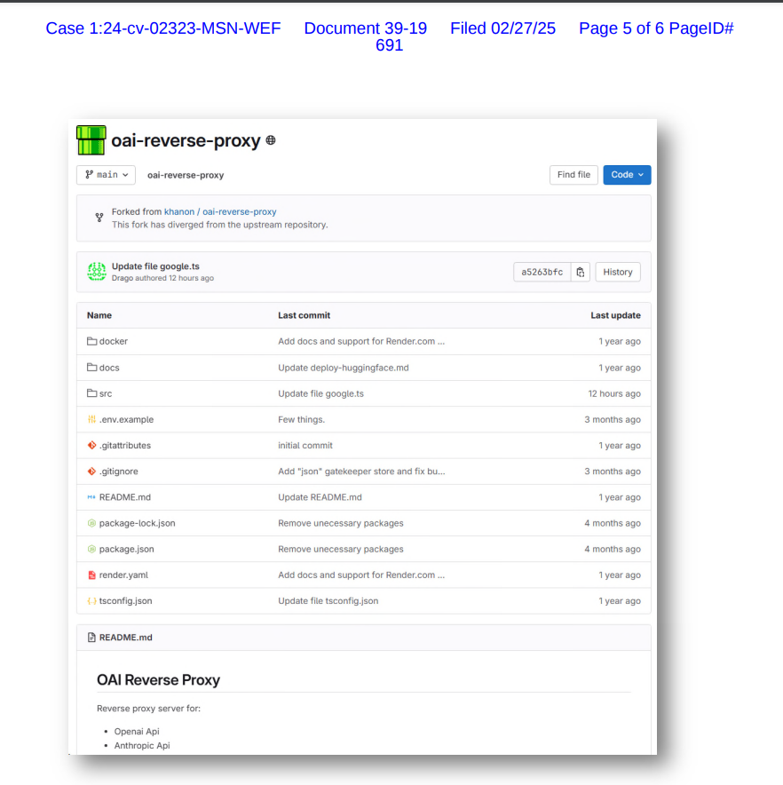Screen dimensions: 783x785
Task: Click Drago's green commit author avatar
Action: coord(97,272)
